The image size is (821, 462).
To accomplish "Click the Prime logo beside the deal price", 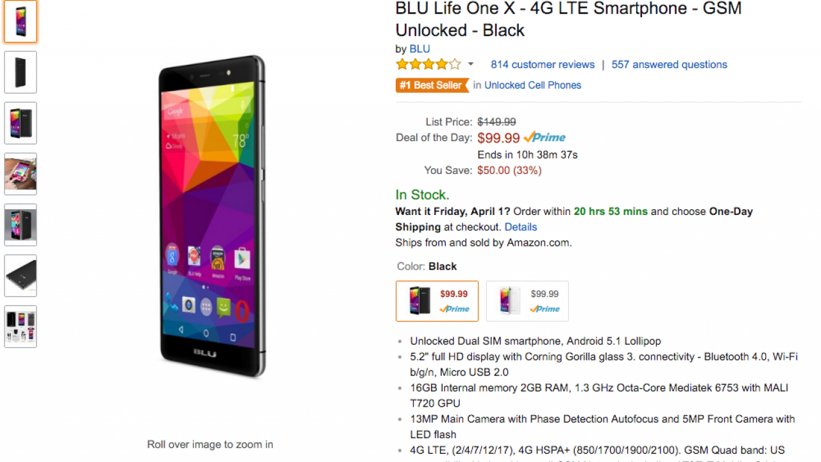I will pyautogui.click(x=545, y=137).
